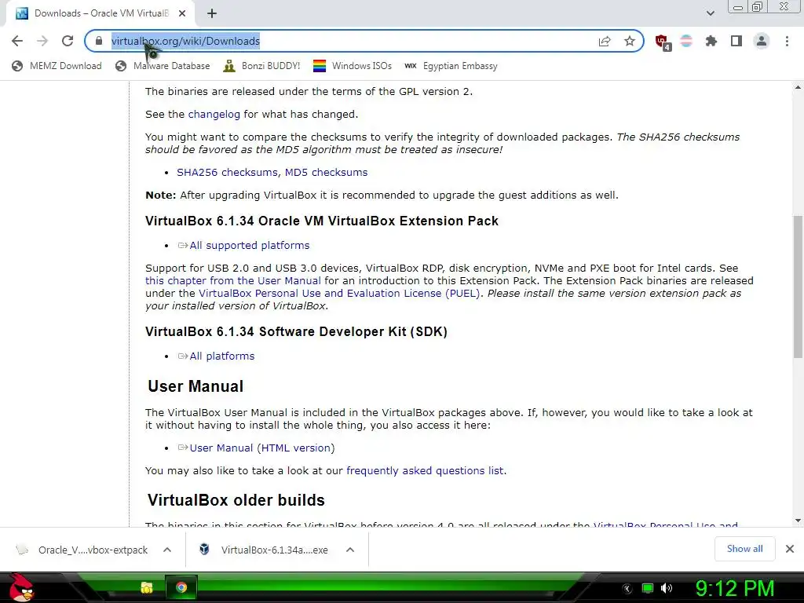Open Malware Database bookmark

[x=163, y=66]
